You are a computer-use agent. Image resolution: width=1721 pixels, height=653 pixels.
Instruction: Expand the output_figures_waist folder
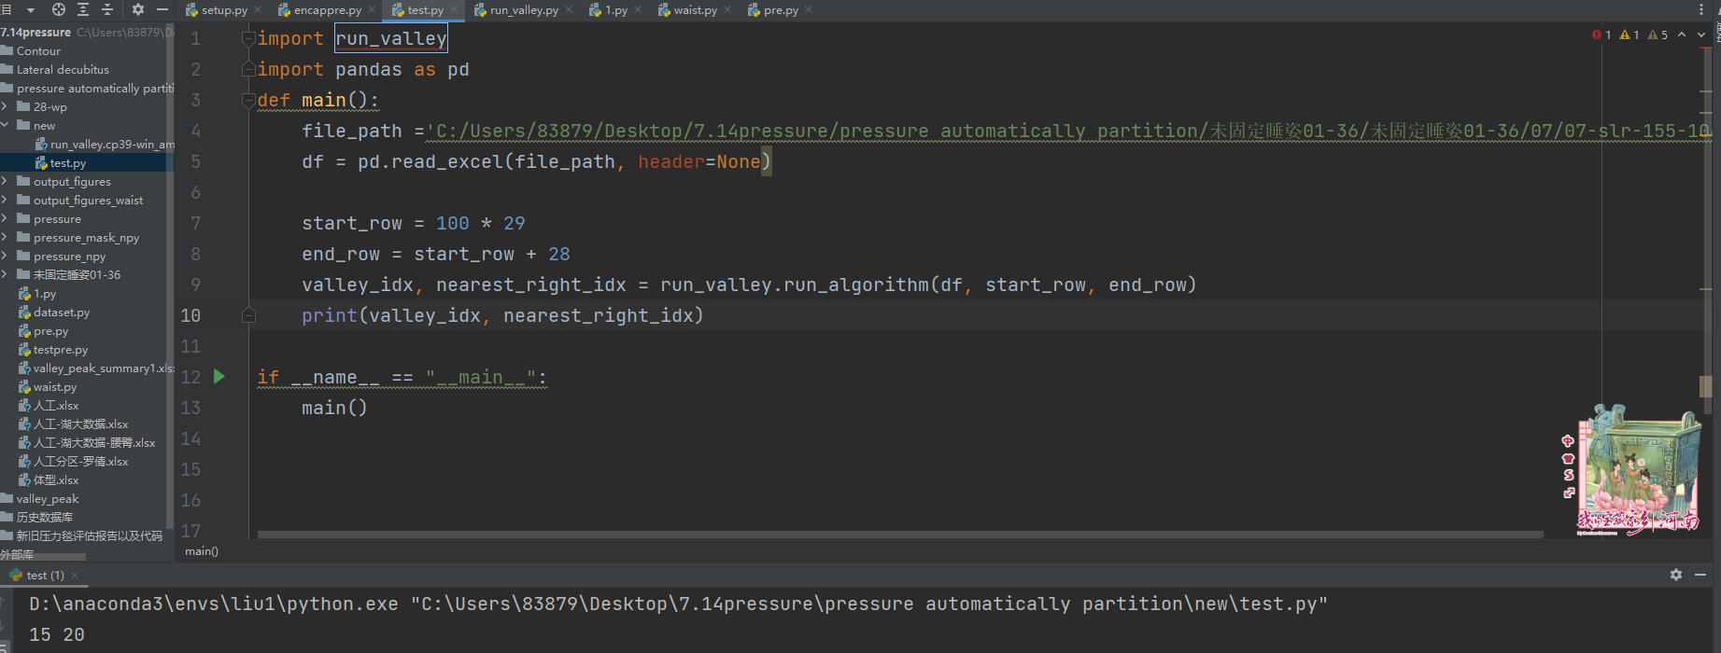[x=5, y=200]
